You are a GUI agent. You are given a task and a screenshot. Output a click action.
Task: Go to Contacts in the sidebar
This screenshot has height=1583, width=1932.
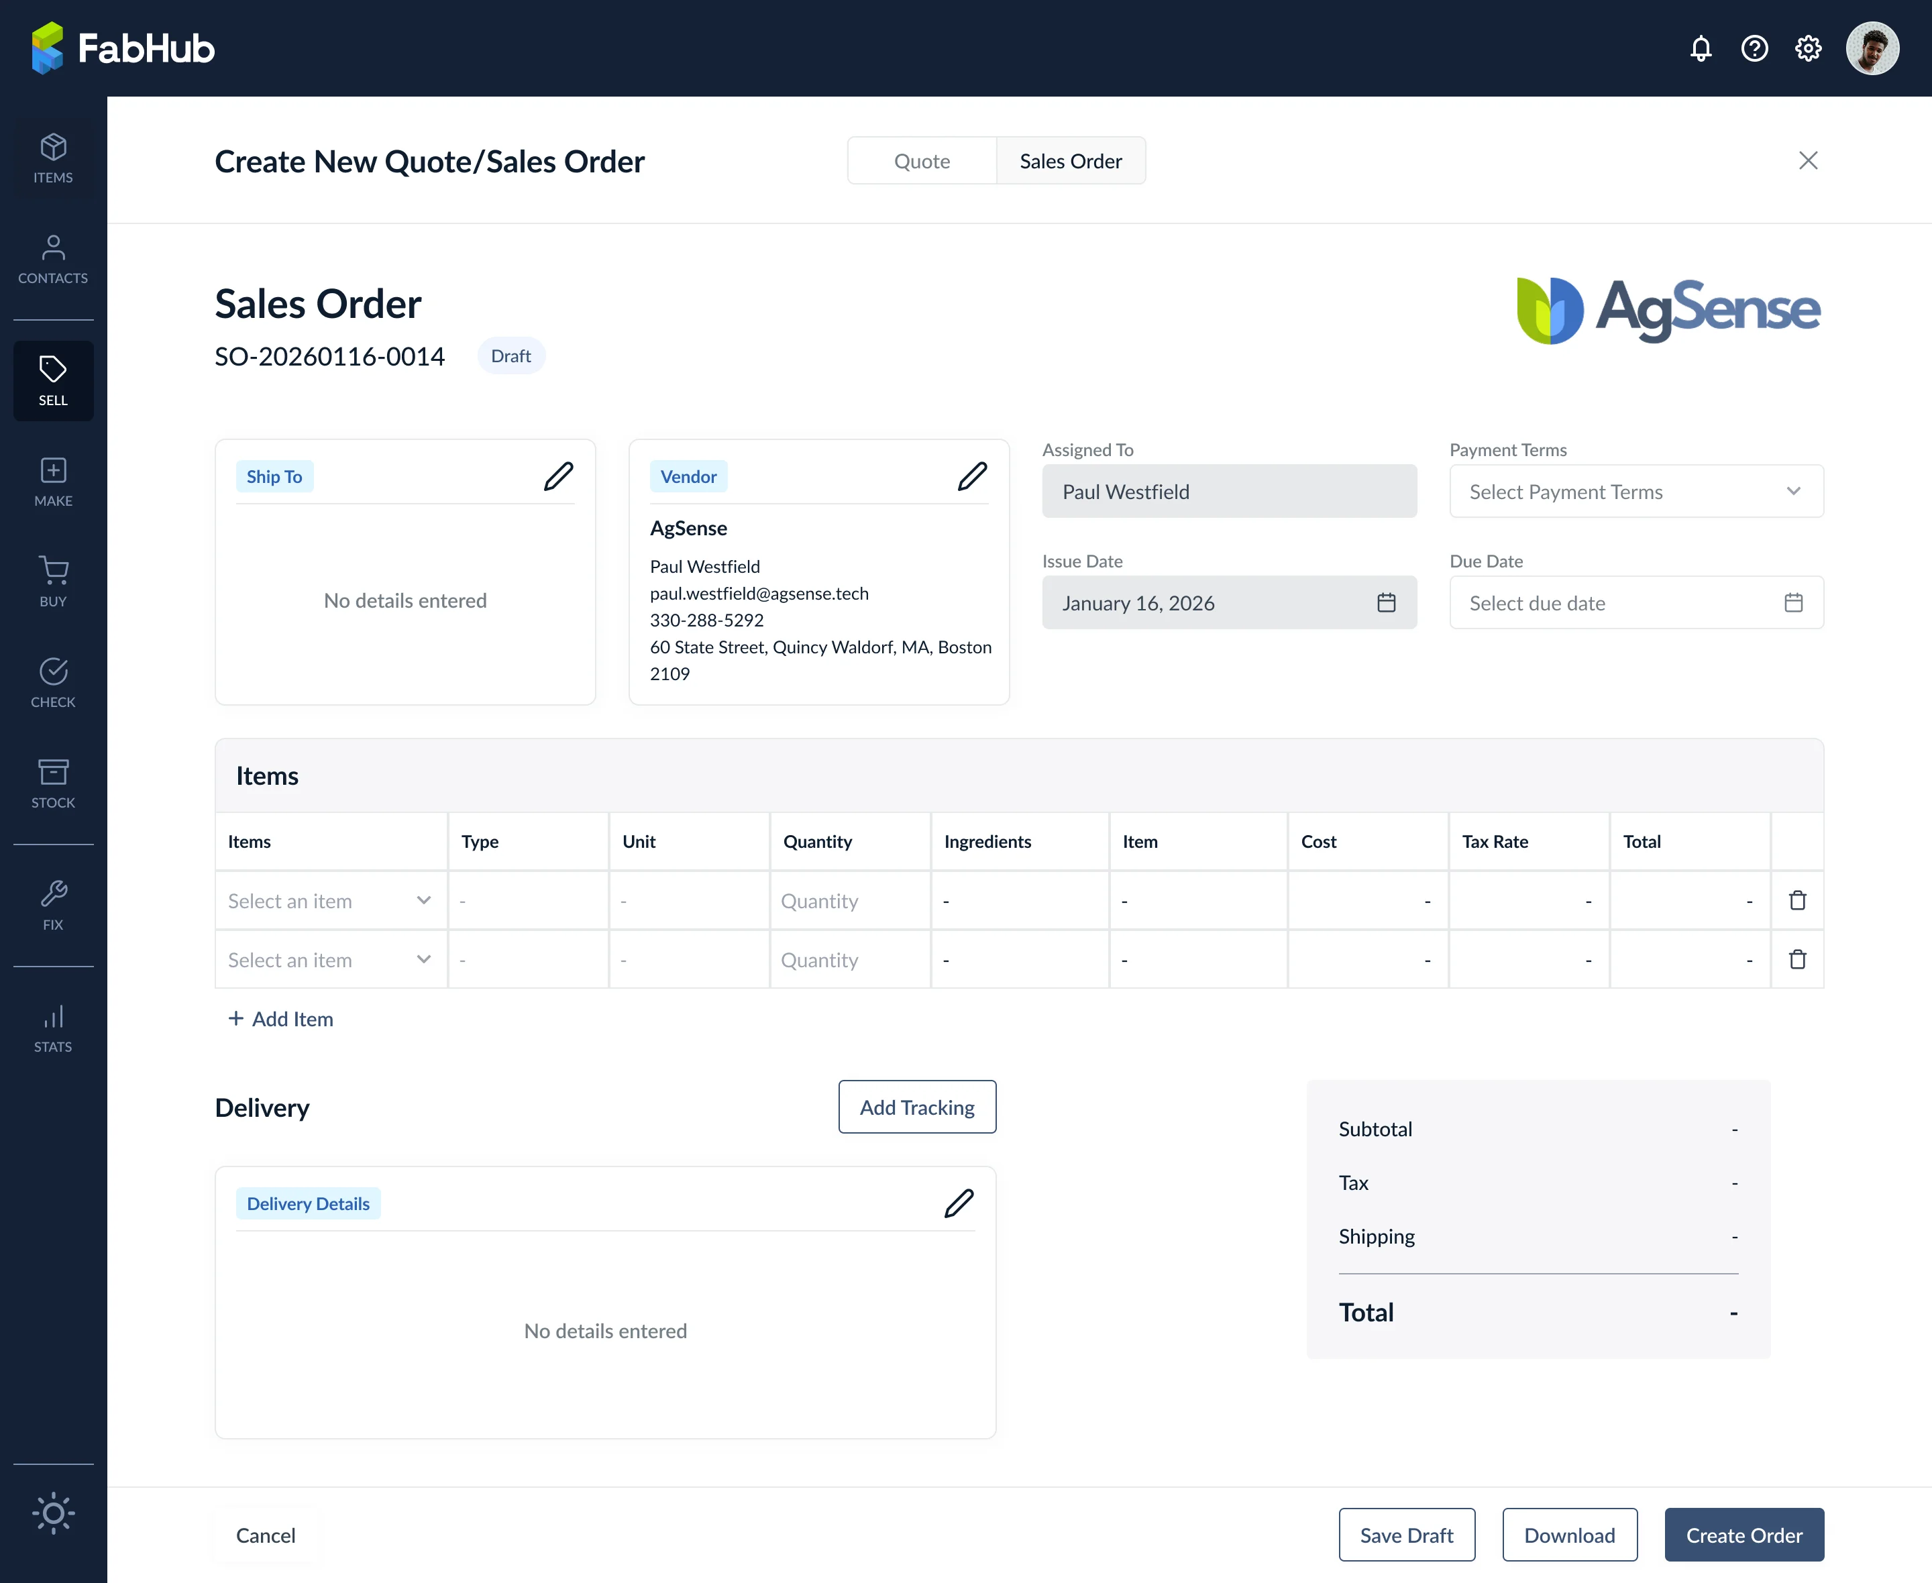[53, 260]
